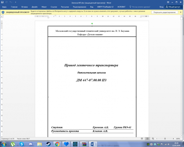Click the Save icon in quick access toolbar
The image size is (184, 147).
2,2
